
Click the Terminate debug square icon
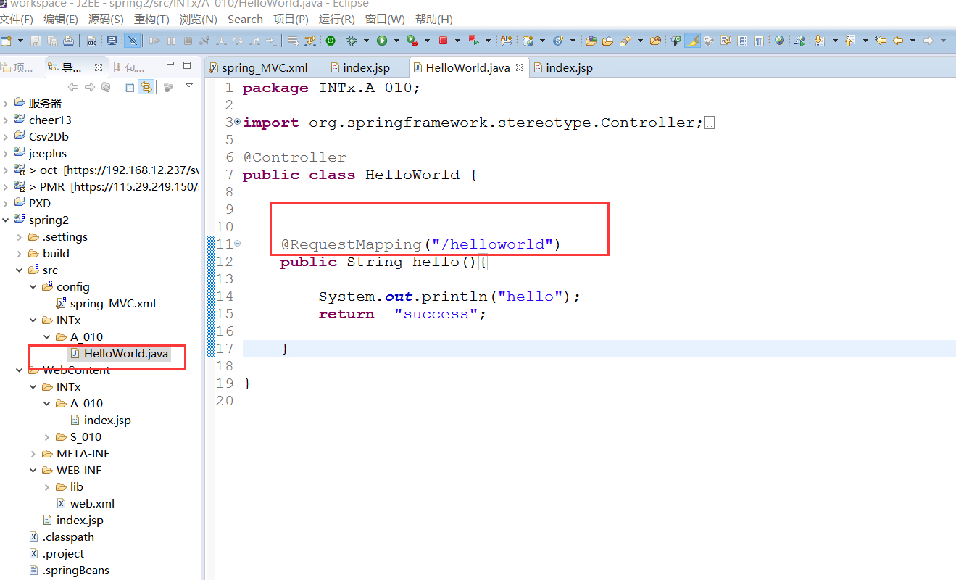188,41
